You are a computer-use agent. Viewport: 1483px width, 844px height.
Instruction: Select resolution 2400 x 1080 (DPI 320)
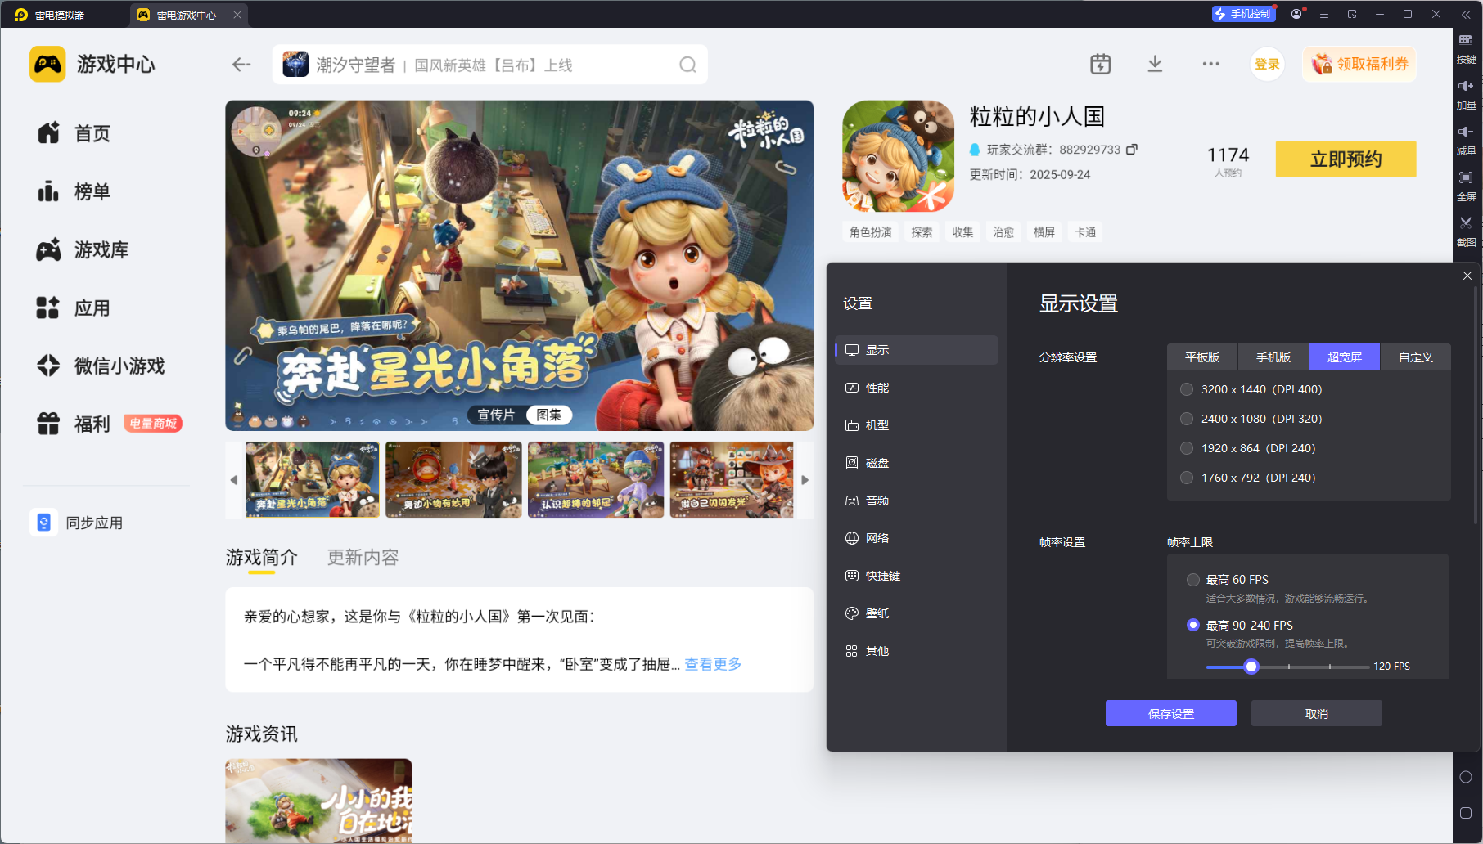1251,419
